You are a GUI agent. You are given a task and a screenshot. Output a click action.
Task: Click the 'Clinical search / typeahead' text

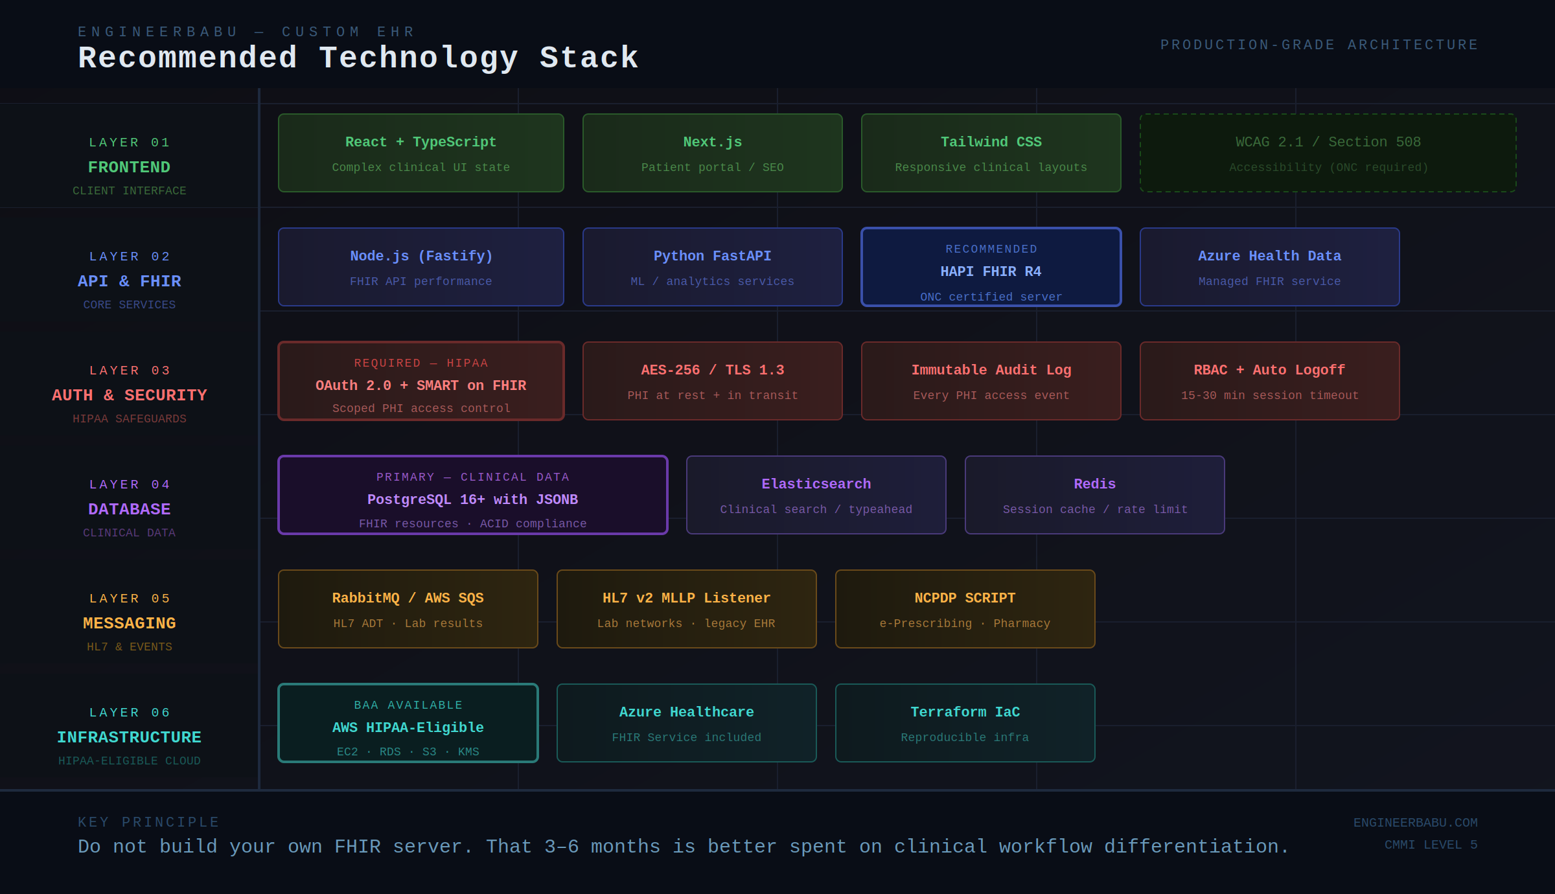point(816,509)
